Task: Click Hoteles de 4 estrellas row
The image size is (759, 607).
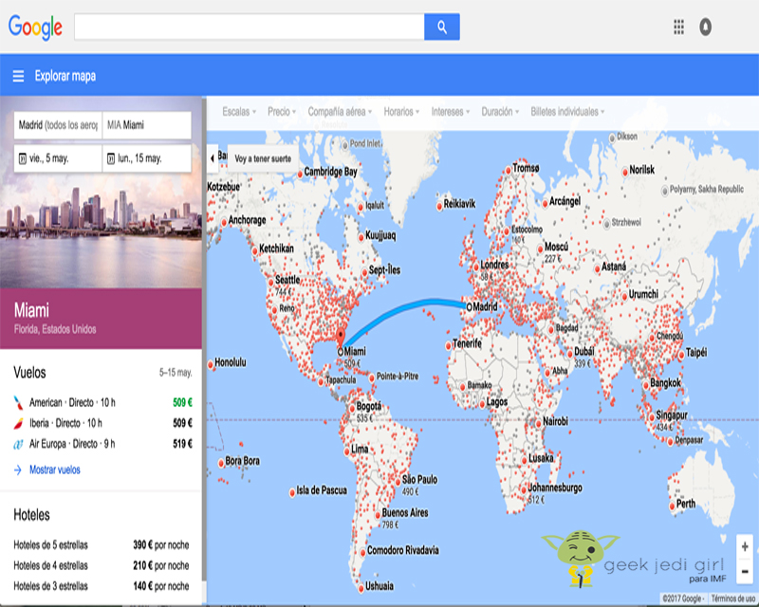Action: click(x=102, y=565)
